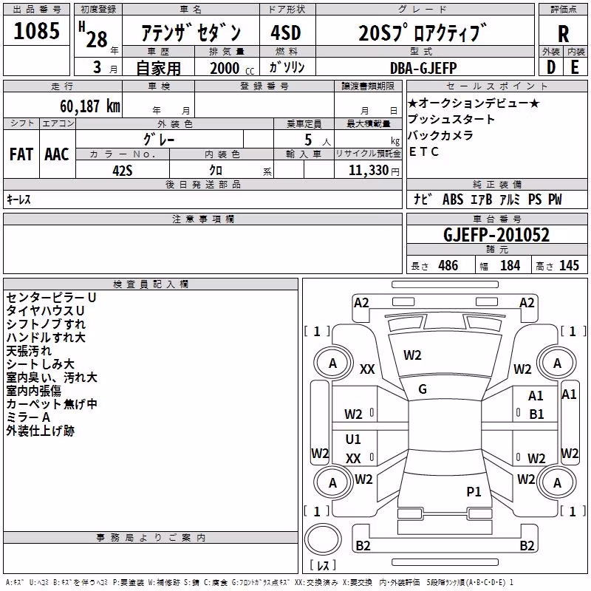Click the プッシュスタート sales point
Screen dimensions: 591x591
[x=451, y=120]
